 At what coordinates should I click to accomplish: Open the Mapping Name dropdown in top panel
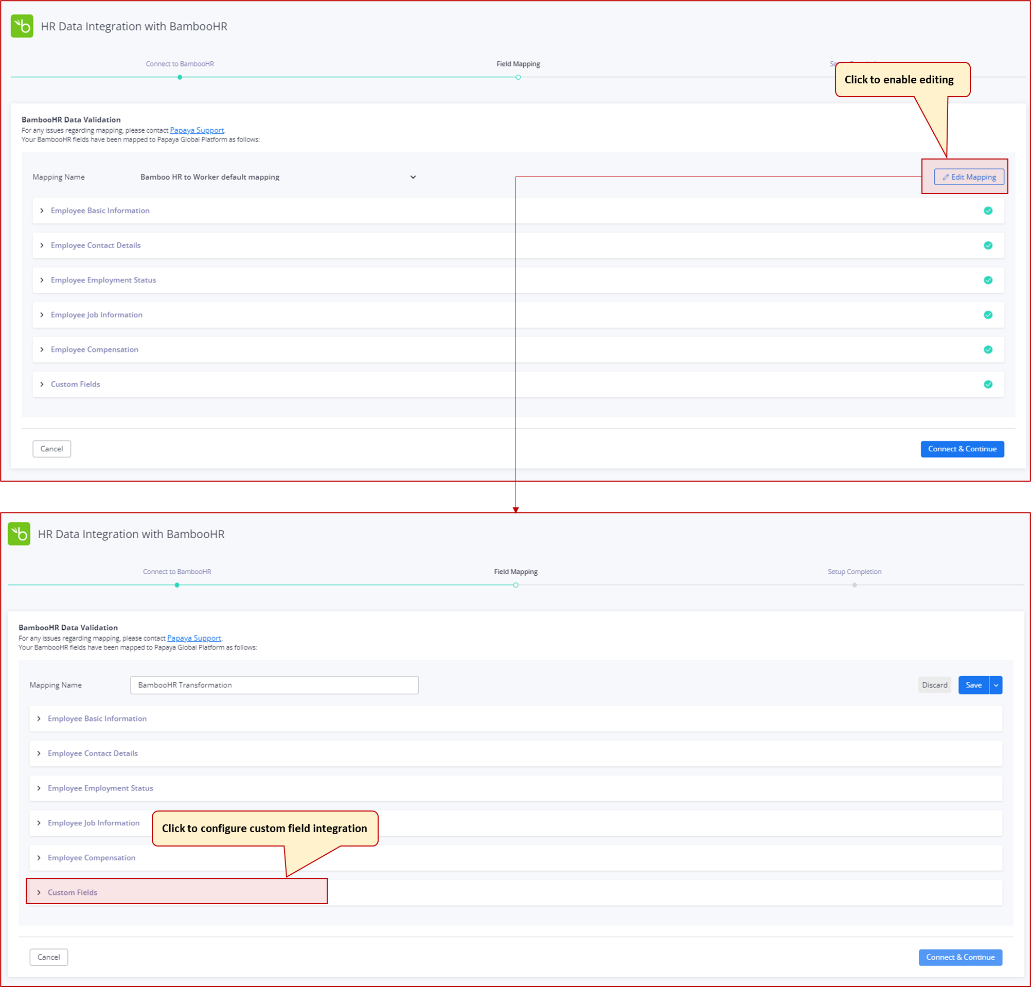pyautogui.click(x=413, y=177)
